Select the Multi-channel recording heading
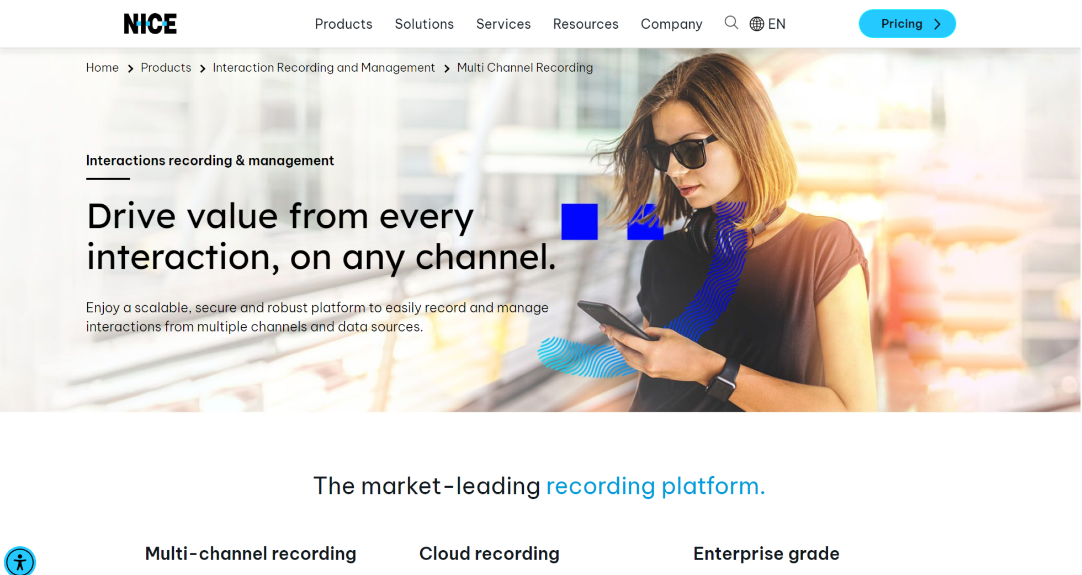Screen dimensions: 1082x575 (x=250, y=553)
